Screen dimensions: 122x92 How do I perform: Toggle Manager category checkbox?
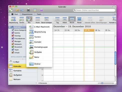[13, 41]
